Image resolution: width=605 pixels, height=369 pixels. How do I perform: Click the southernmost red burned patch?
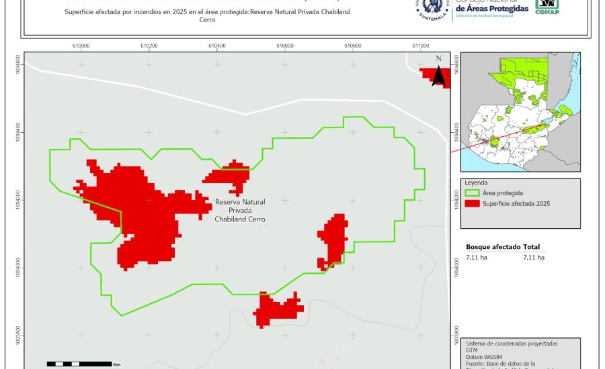click(274, 310)
